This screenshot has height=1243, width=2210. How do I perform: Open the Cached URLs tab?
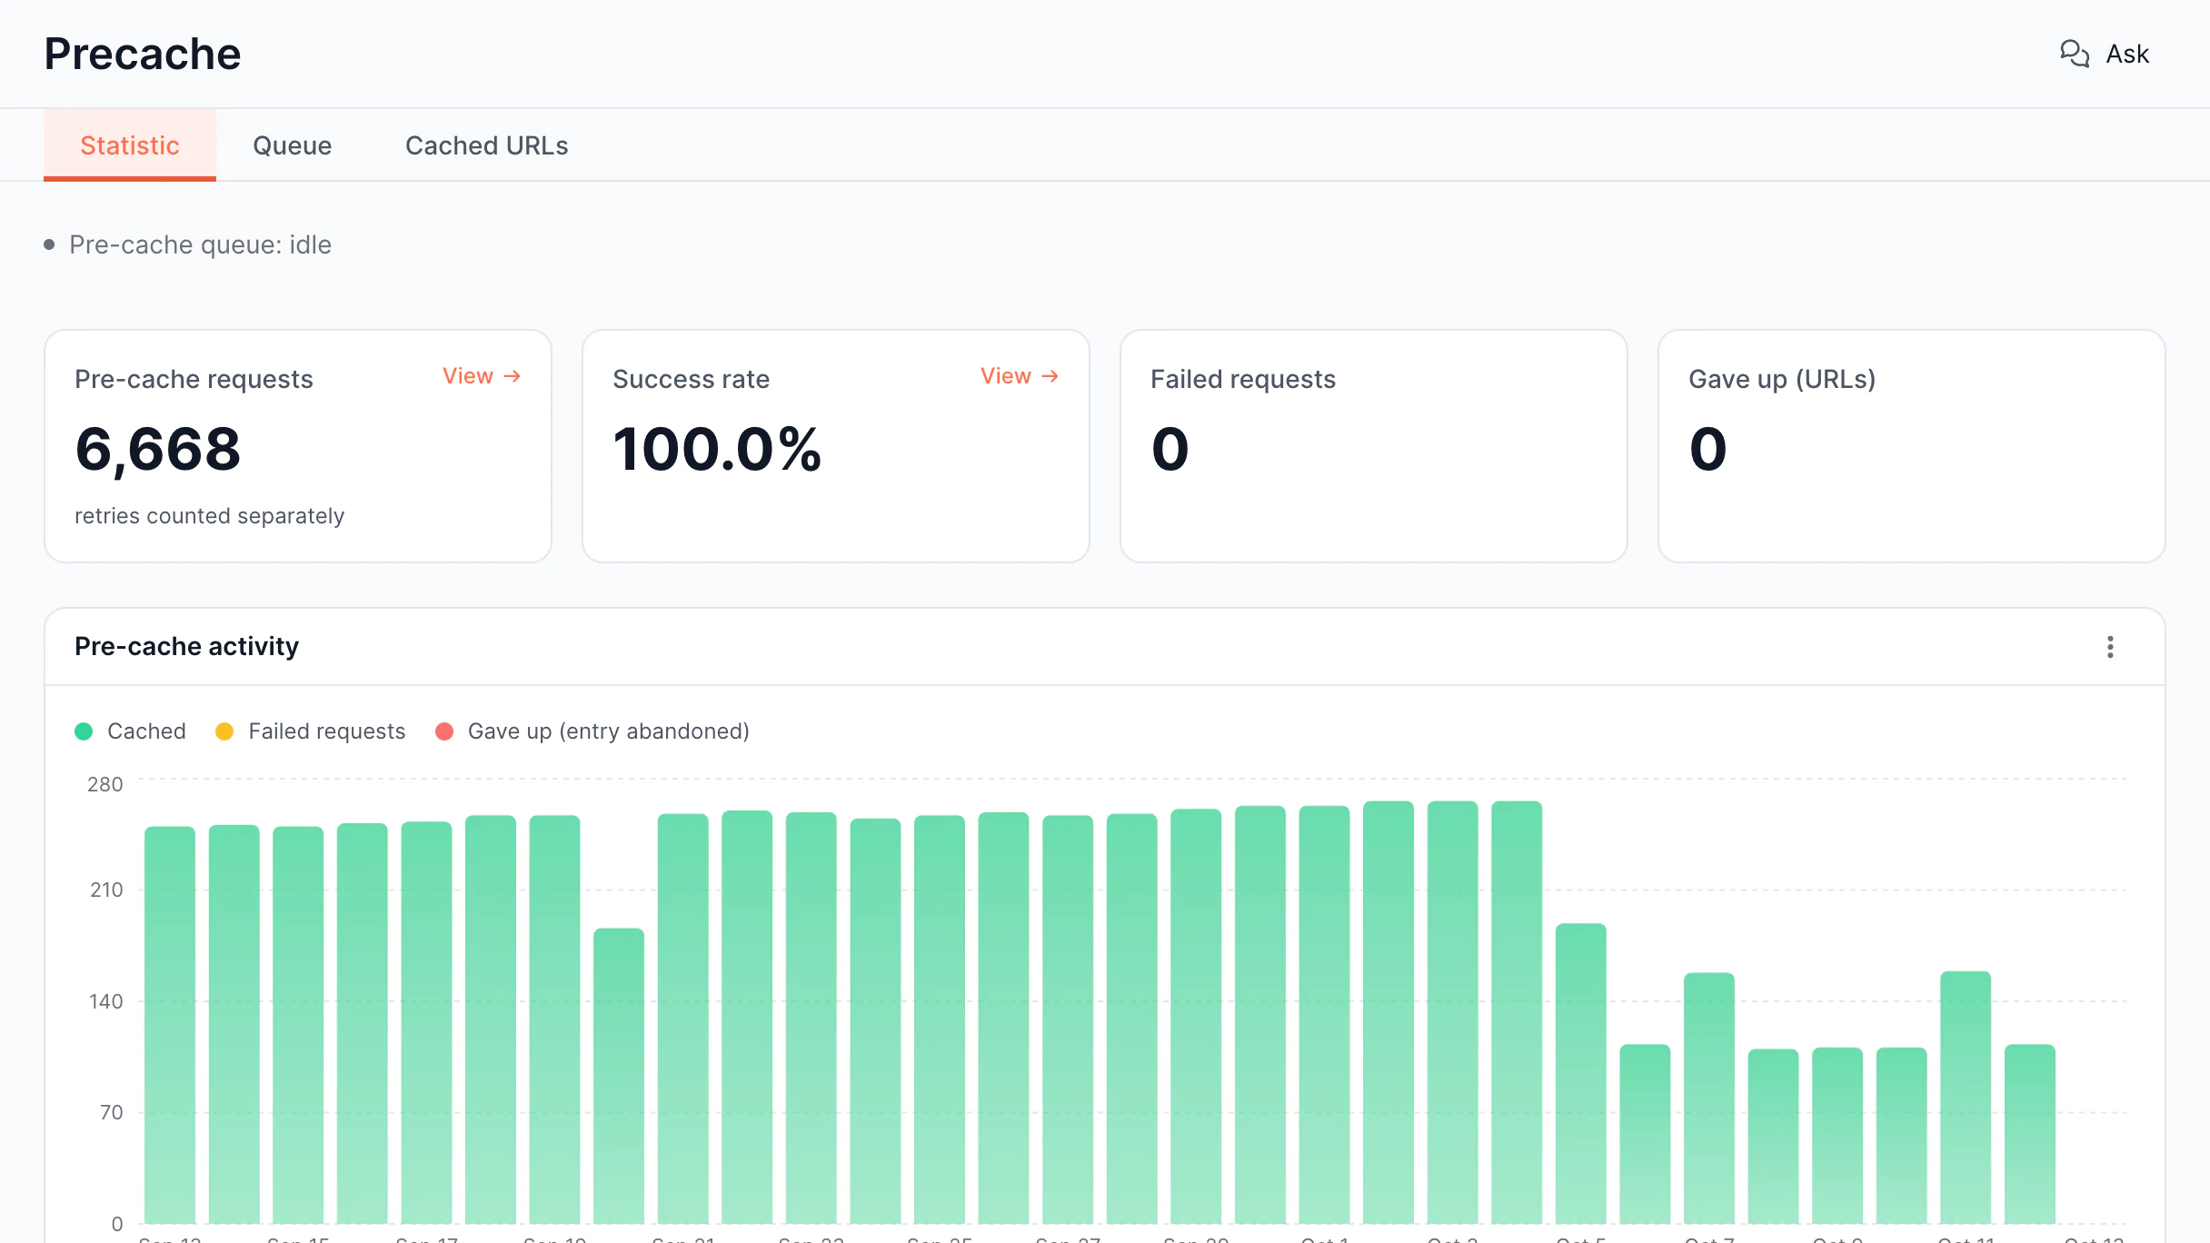486,145
